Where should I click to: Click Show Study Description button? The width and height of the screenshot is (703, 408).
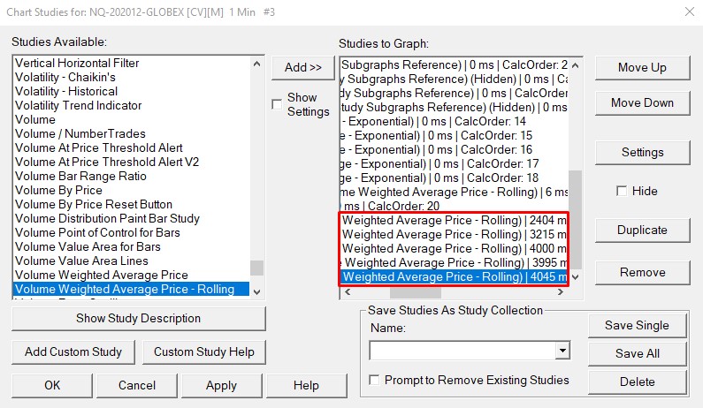138,318
